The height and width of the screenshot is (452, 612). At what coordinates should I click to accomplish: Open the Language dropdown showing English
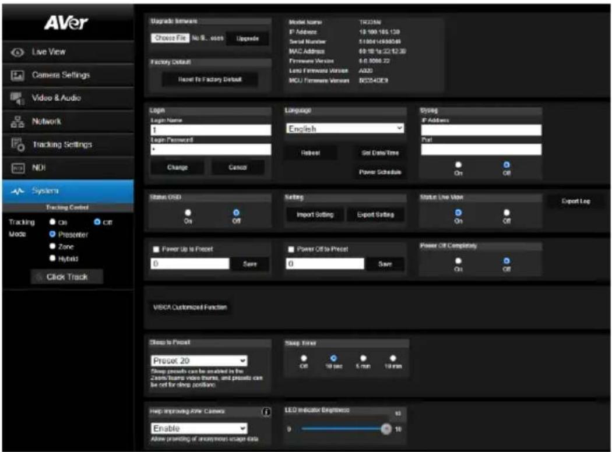[x=346, y=128]
